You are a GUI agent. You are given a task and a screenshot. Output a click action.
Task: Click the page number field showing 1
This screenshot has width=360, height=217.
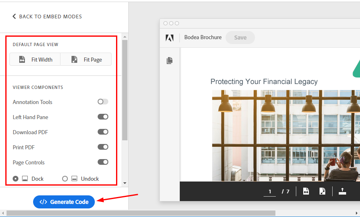point(270,191)
